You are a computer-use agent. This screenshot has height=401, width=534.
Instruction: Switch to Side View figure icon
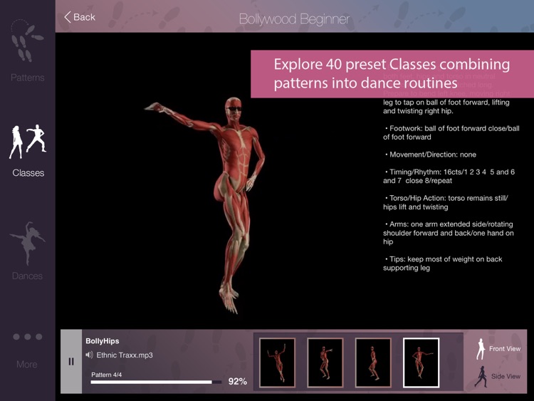(481, 376)
